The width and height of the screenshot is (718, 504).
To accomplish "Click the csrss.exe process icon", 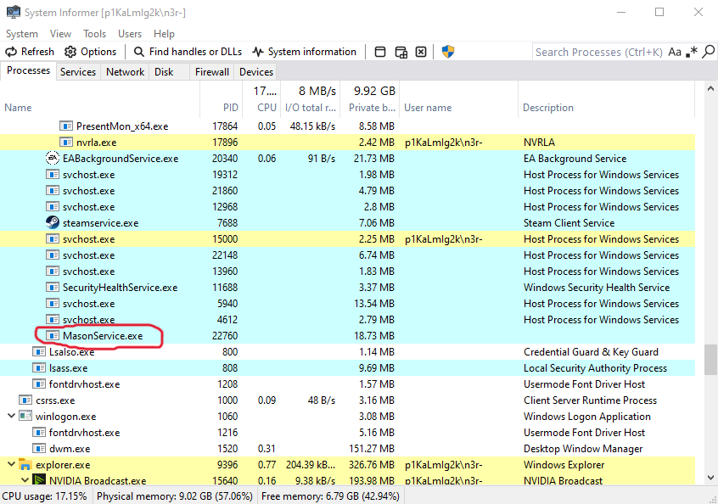I will click(25, 400).
